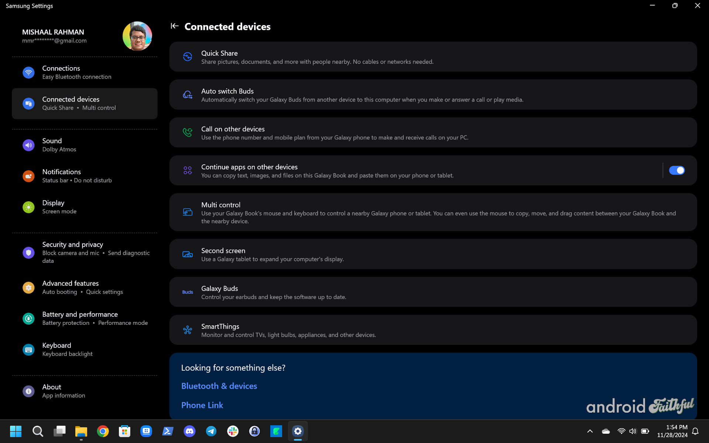Click the Notifications icon in sidebar
Screen dimensions: 709x443
[28, 176]
